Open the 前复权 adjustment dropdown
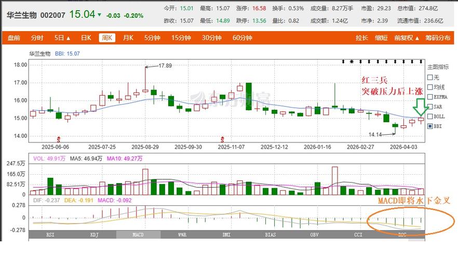 pyautogui.click(x=407, y=38)
